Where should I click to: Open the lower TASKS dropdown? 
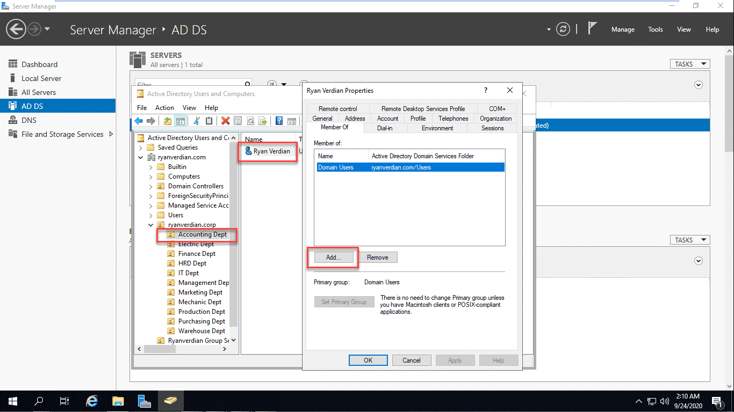[x=690, y=240]
